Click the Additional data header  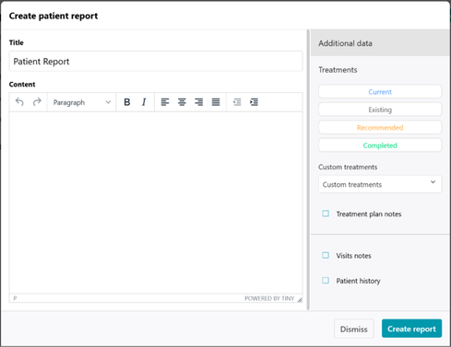pos(380,43)
